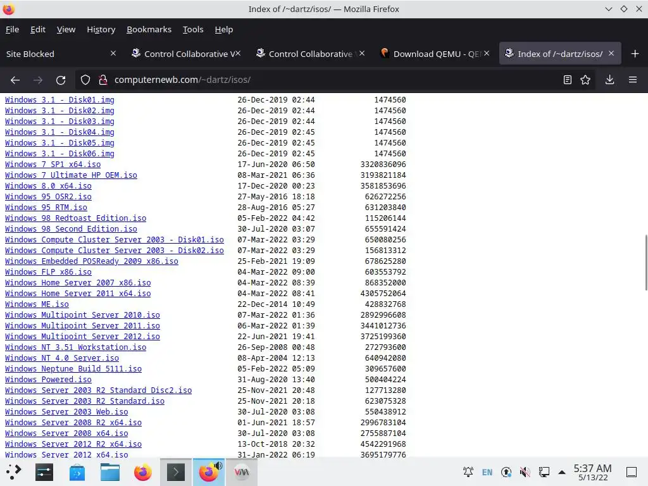The width and height of the screenshot is (648, 486).
Task: Download Windows Embedded POSReady 2009 x86.iso
Action: point(91,261)
